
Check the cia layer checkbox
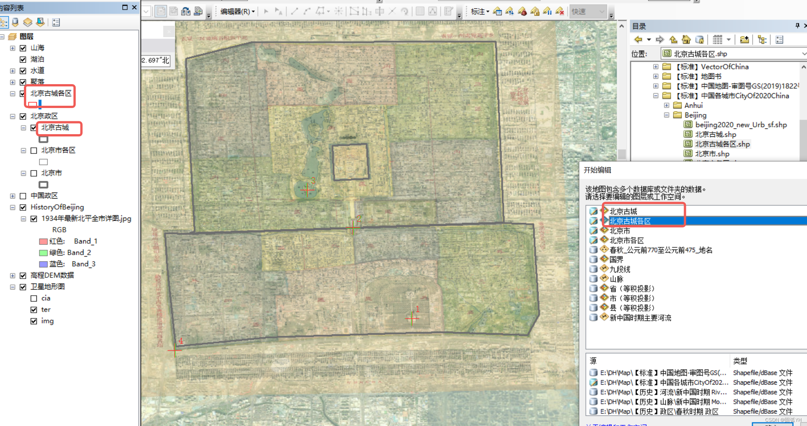tap(34, 298)
